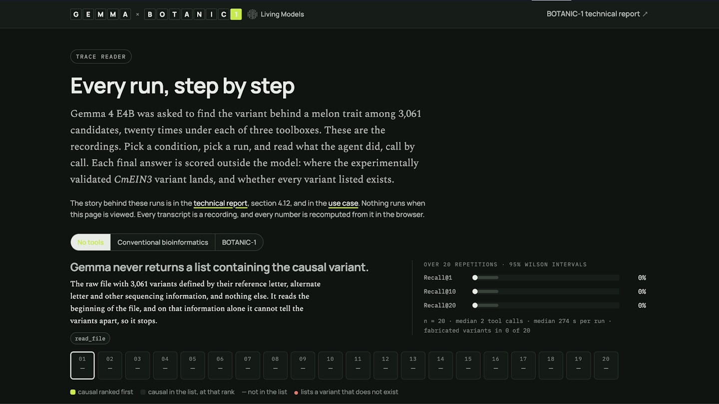The width and height of the screenshot is (719, 404).
Task: Open the BOTANIC-1 technical report link
Action: tap(597, 14)
